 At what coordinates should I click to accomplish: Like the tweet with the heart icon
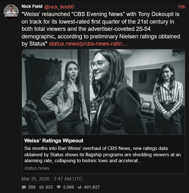tap(59, 187)
